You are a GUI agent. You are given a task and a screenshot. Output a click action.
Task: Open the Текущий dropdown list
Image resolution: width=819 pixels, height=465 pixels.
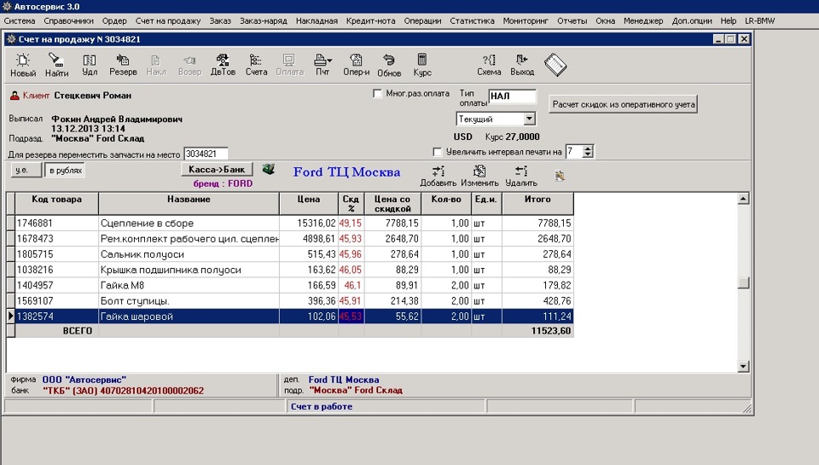click(529, 119)
